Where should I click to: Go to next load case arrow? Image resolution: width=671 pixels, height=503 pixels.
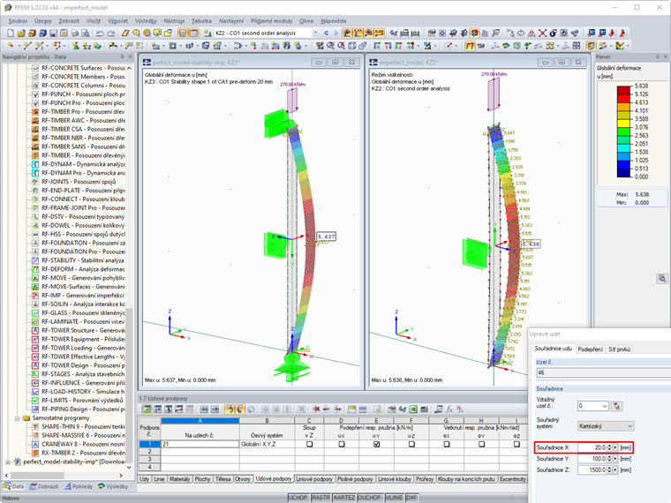pyautogui.click(x=335, y=33)
